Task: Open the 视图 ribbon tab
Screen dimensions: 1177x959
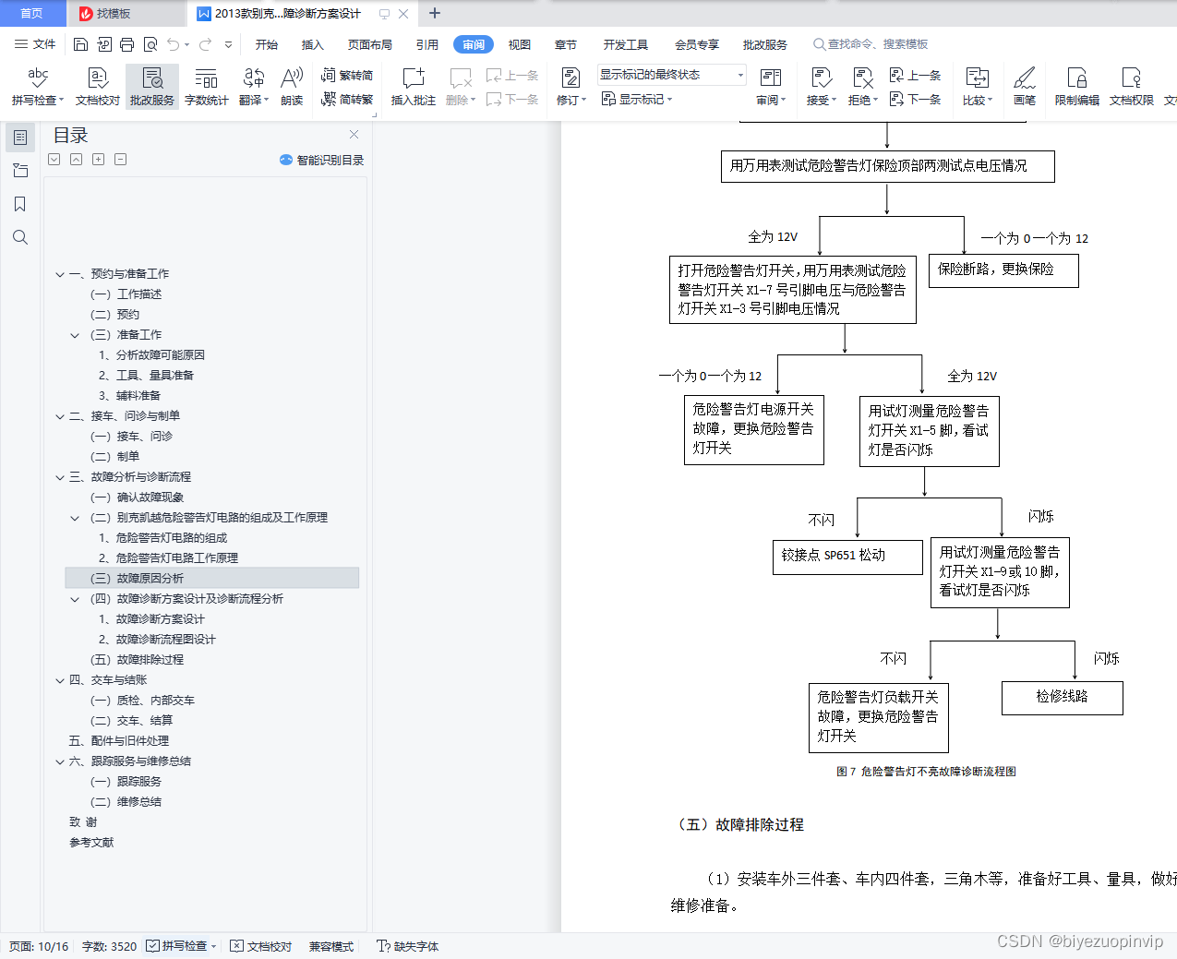Action: pos(519,43)
